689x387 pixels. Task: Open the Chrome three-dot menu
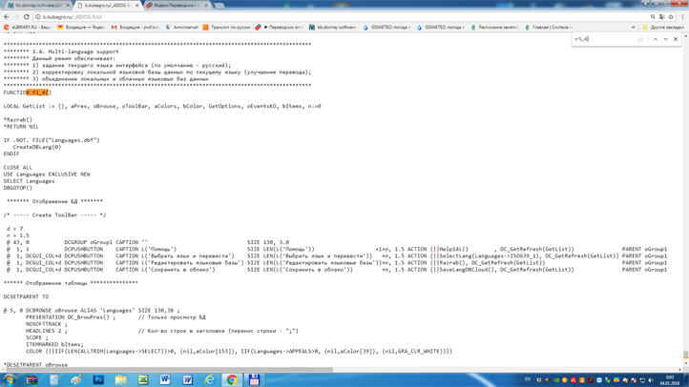682,17
